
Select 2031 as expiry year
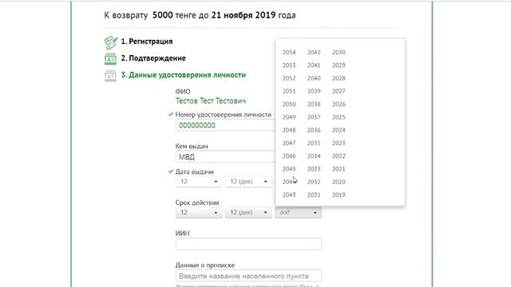pos(314,195)
